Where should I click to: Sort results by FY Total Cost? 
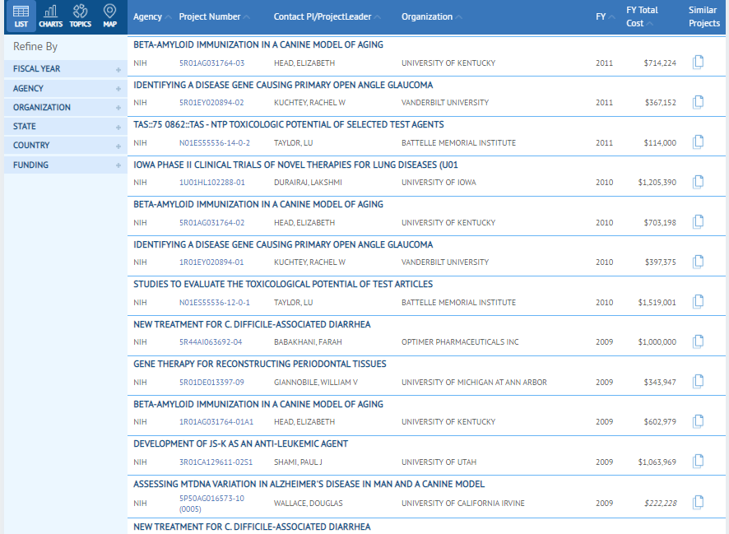coord(642,16)
